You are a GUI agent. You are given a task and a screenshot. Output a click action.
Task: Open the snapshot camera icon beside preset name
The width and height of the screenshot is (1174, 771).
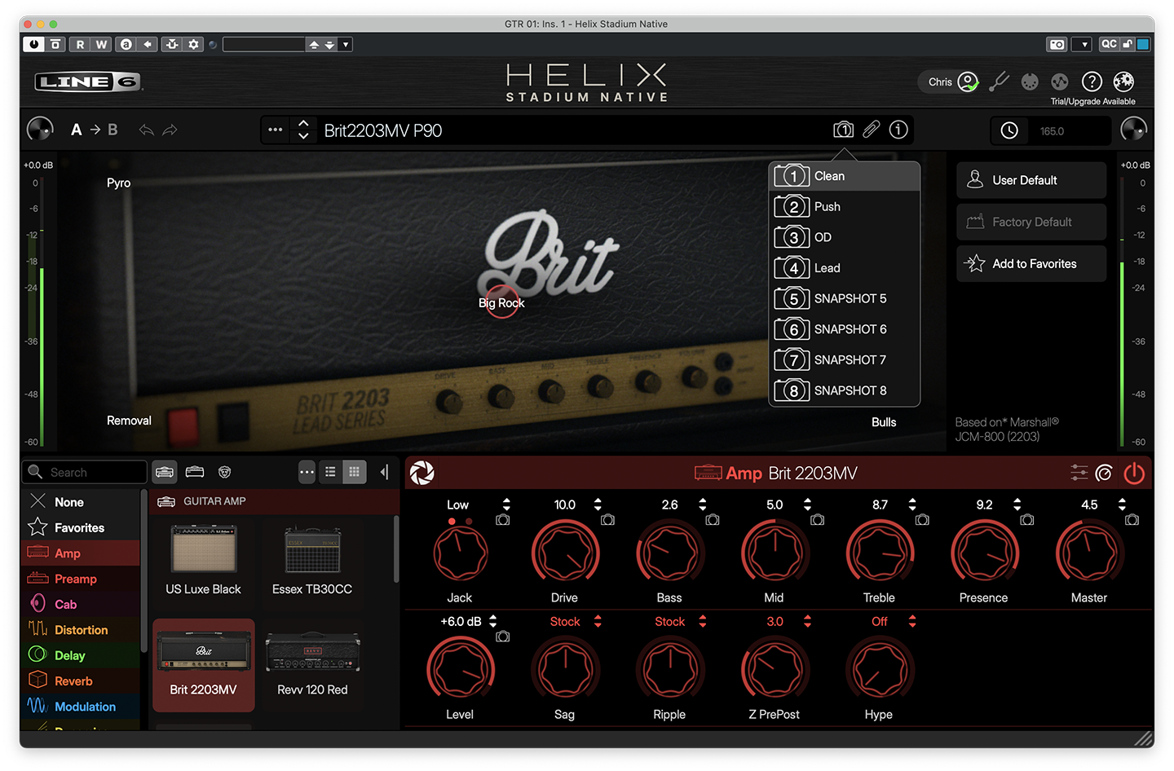[x=843, y=130]
